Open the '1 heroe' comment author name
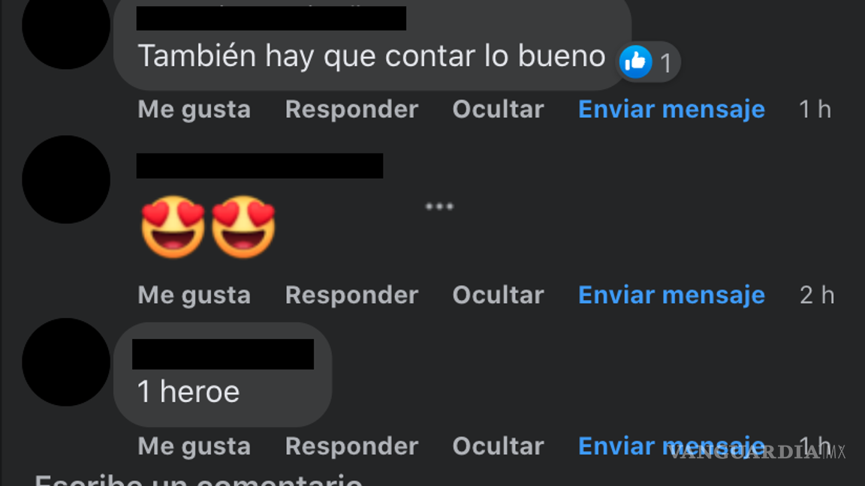This screenshot has height=486, width=865. pyautogui.click(x=223, y=354)
